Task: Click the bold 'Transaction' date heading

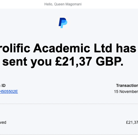Action: [x=127, y=86]
